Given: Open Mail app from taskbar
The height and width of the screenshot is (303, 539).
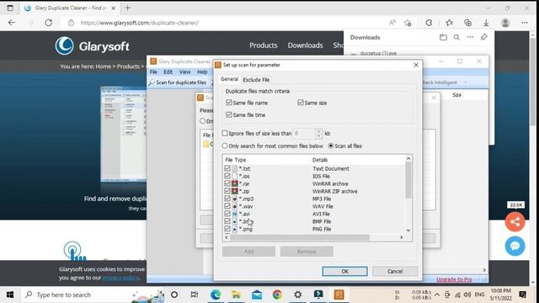Looking at the screenshot, I should [257, 295].
